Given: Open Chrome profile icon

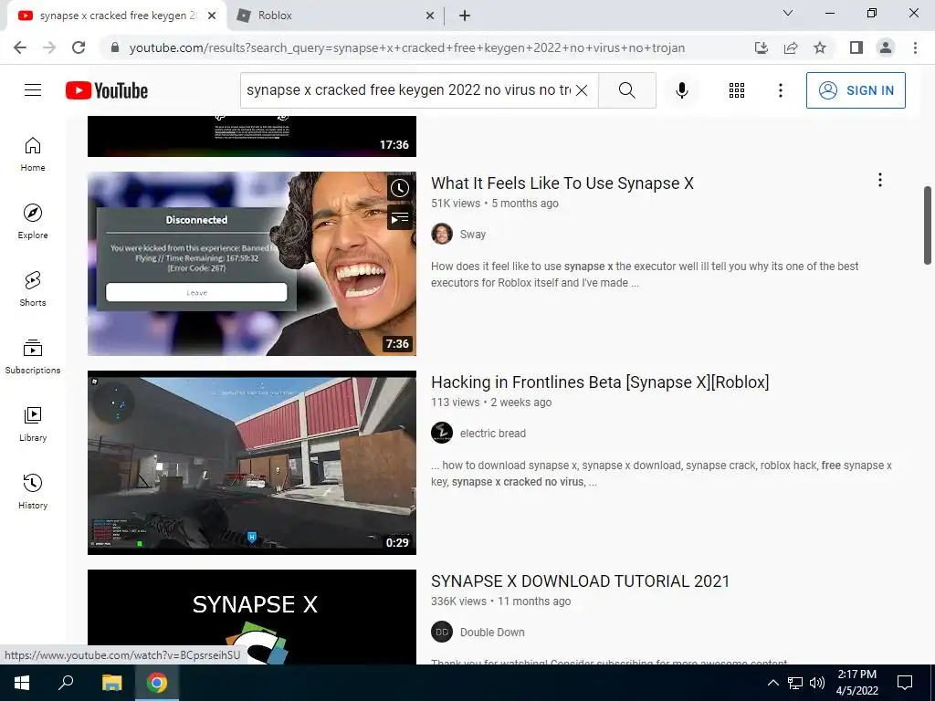Looking at the screenshot, I should point(886,47).
